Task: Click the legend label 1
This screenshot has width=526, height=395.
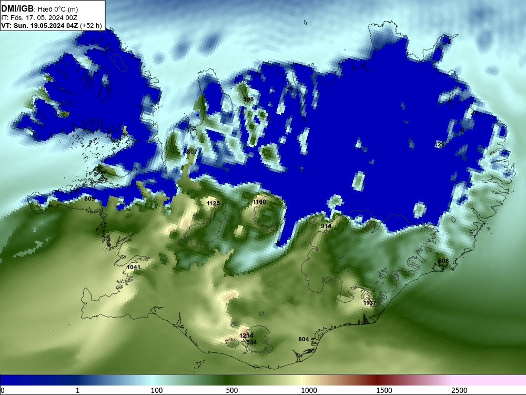Action: [x=77, y=390]
